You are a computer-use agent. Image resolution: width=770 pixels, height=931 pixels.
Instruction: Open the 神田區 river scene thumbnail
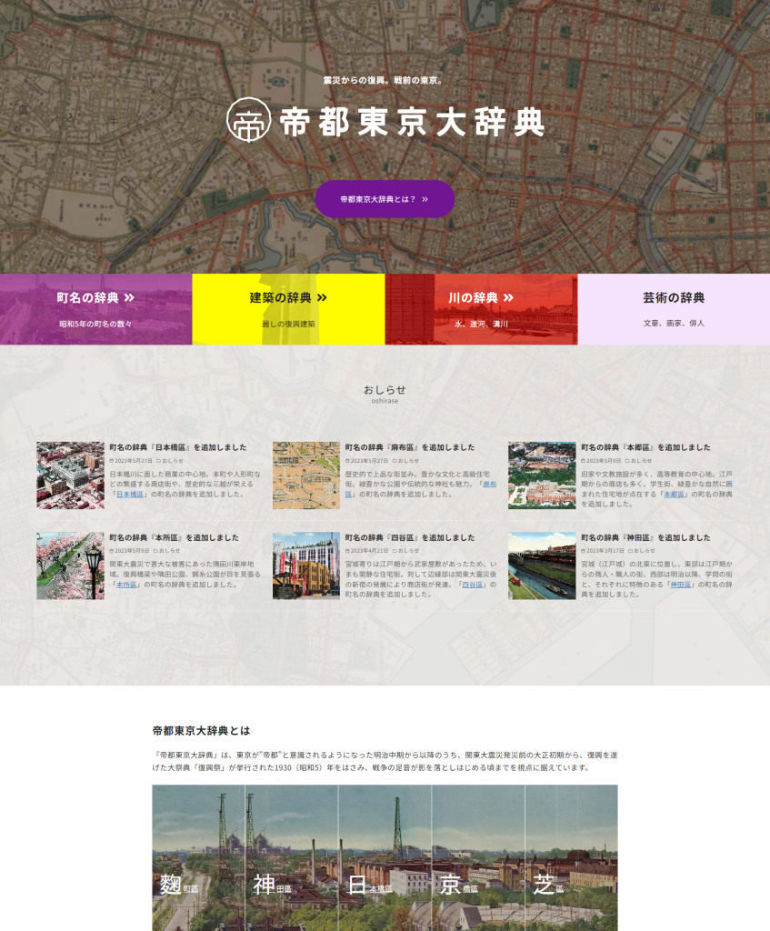(542, 566)
